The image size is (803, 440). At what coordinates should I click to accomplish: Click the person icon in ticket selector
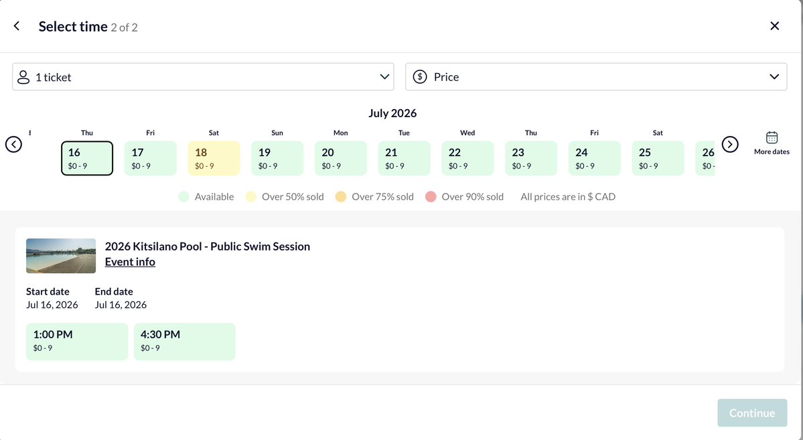23,77
